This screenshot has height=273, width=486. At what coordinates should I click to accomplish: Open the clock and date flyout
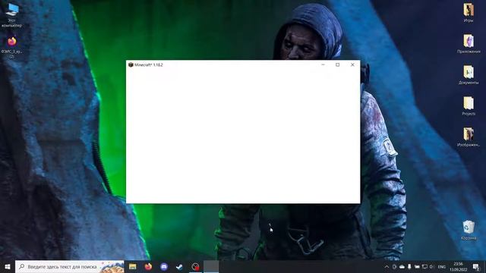coord(459,266)
